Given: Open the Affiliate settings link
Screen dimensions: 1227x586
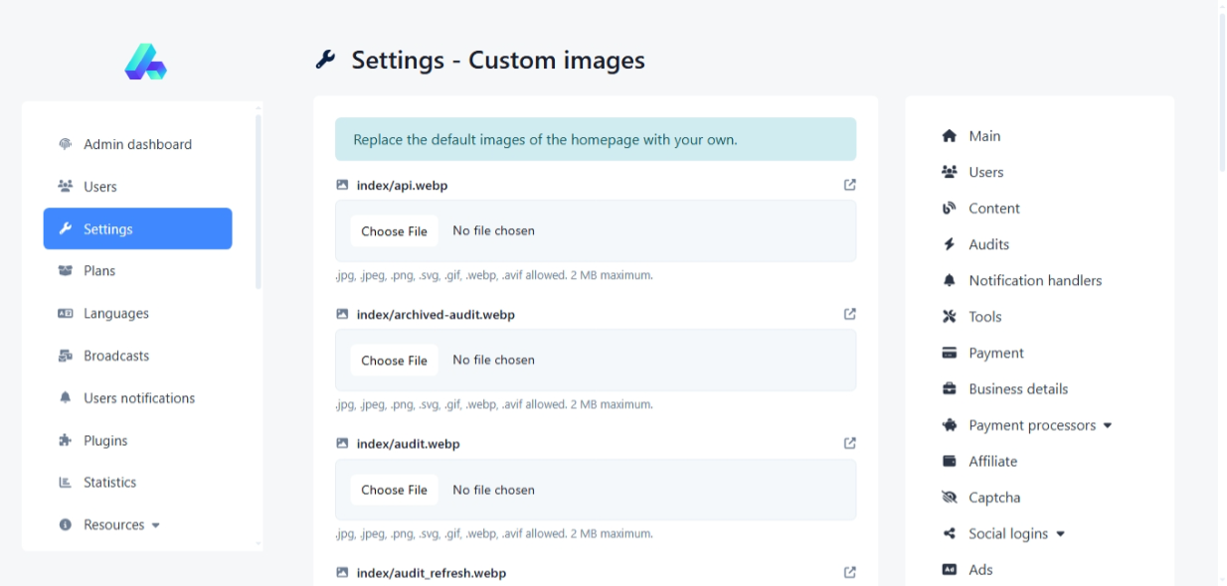Looking at the screenshot, I should pos(992,461).
